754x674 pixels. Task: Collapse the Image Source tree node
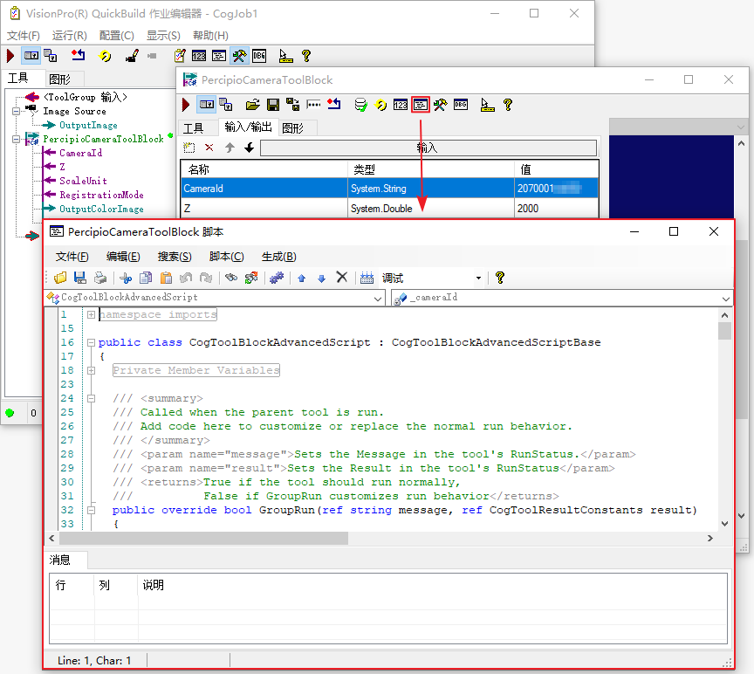coord(17,111)
